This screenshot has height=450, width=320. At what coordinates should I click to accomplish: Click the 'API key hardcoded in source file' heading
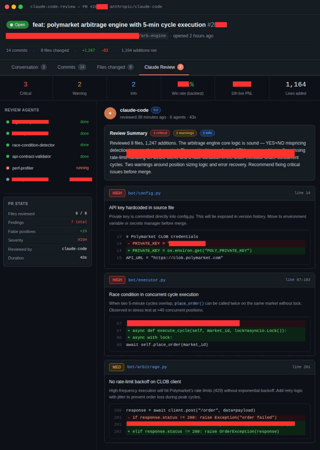point(141,208)
